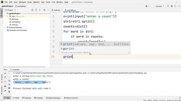
Task: Open the Problems tool window
Action: tap(27, 98)
